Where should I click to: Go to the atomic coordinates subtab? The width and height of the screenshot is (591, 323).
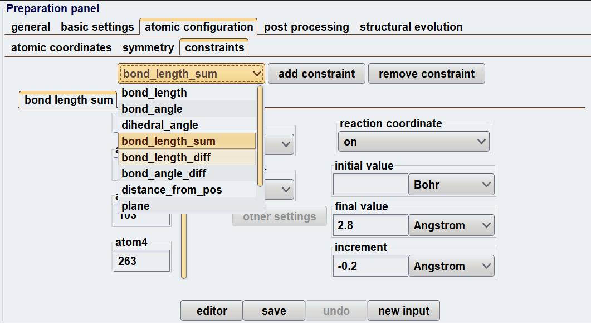(61, 47)
